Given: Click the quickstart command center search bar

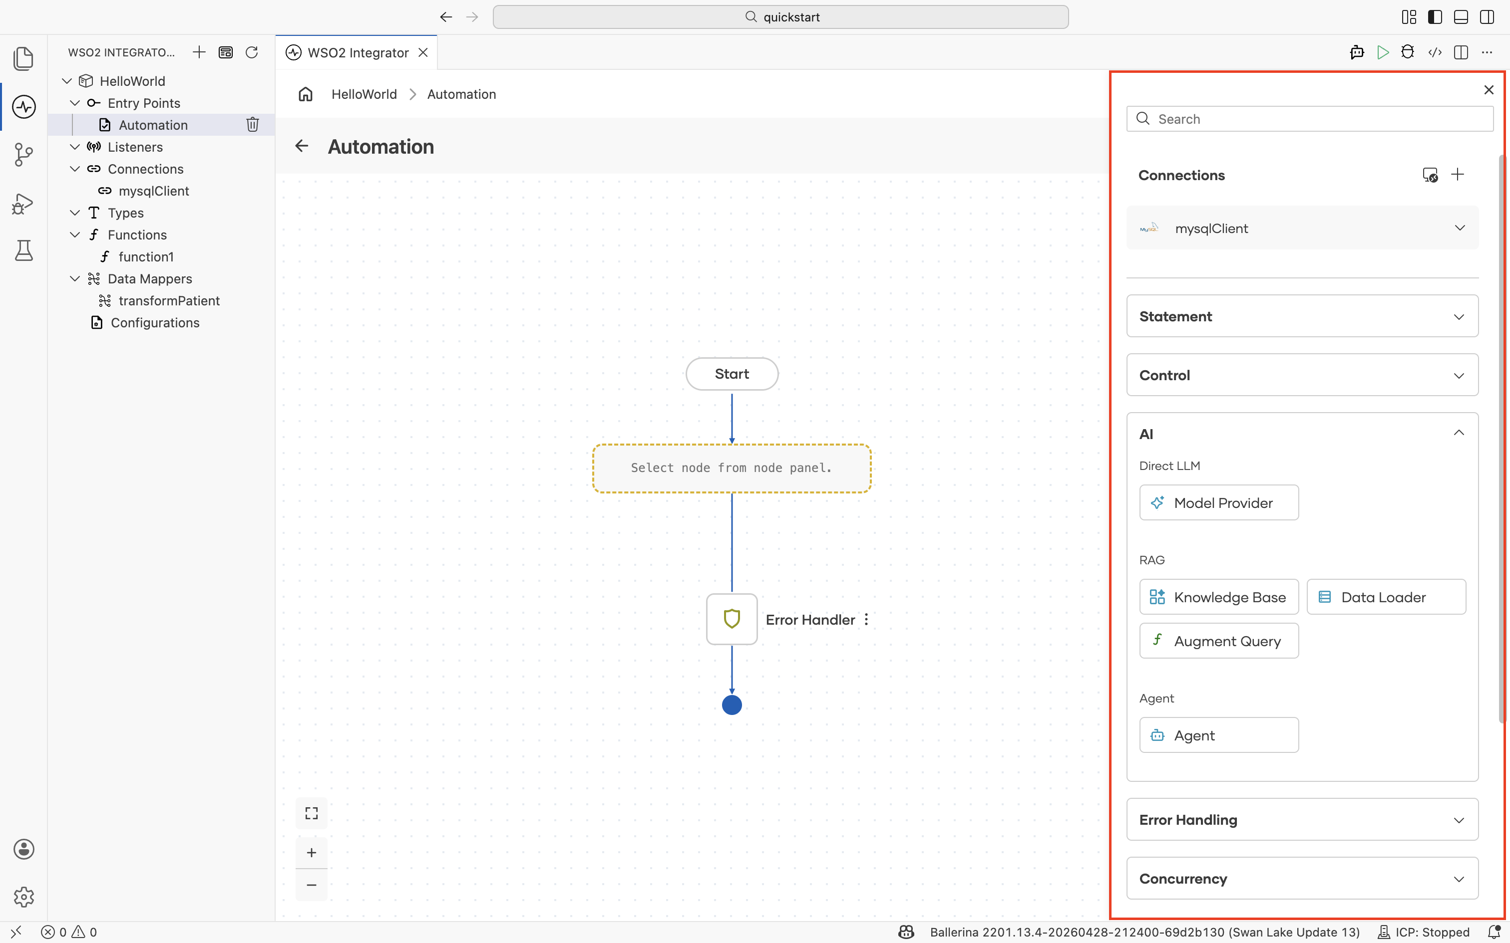Looking at the screenshot, I should [780, 17].
